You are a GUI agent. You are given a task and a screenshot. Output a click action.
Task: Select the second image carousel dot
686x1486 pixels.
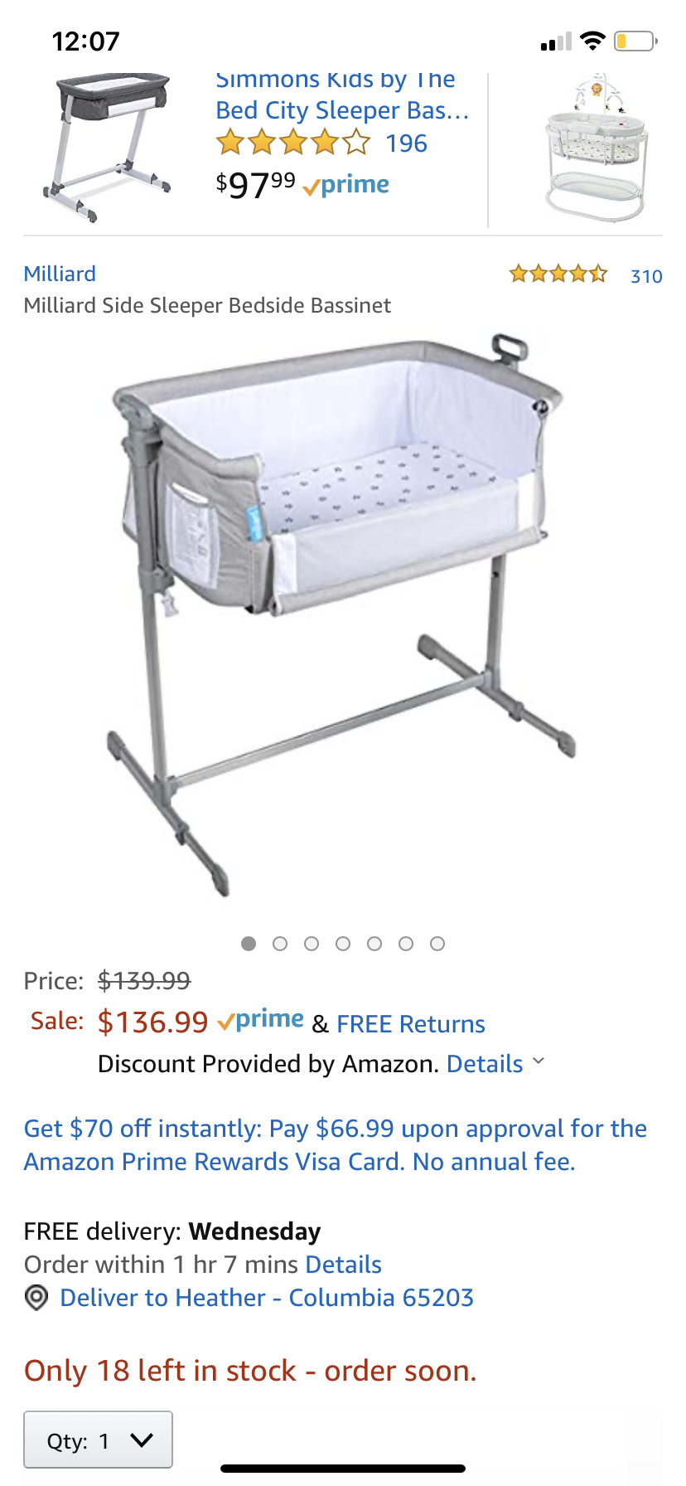[x=280, y=944]
